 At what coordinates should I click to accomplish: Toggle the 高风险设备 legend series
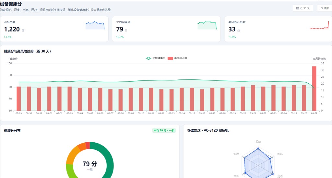tap(177, 58)
